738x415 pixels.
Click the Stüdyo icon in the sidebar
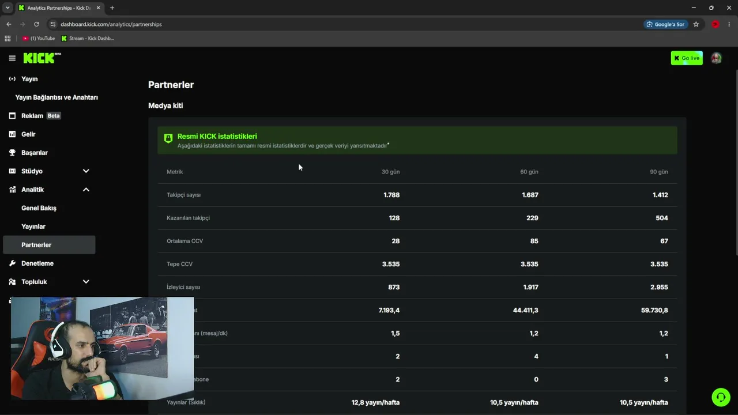point(12,171)
